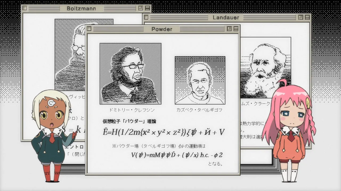Collapse the Powder window with the windowshade box

[236, 29]
